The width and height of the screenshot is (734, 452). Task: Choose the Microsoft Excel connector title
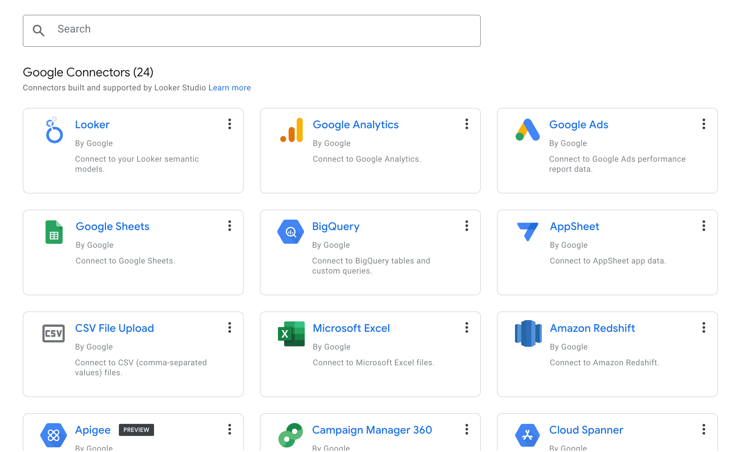click(x=351, y=328)
